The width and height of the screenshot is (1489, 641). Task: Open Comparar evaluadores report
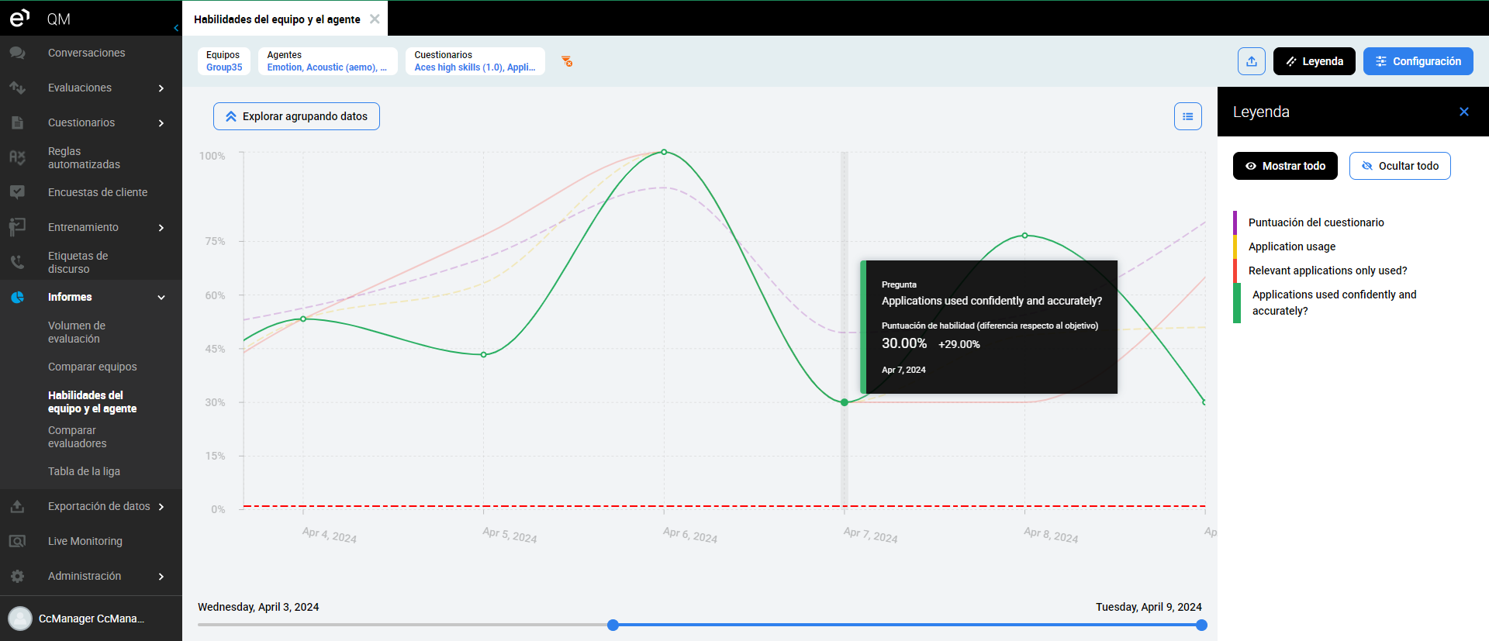tap(78, 436)
